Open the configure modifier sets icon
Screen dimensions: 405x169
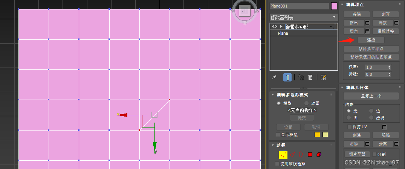[323, 77]
